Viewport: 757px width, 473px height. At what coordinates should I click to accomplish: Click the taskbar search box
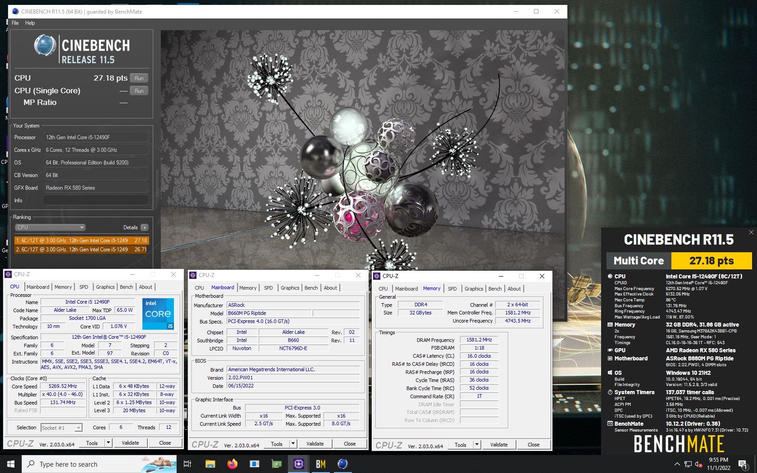[99, 464]
